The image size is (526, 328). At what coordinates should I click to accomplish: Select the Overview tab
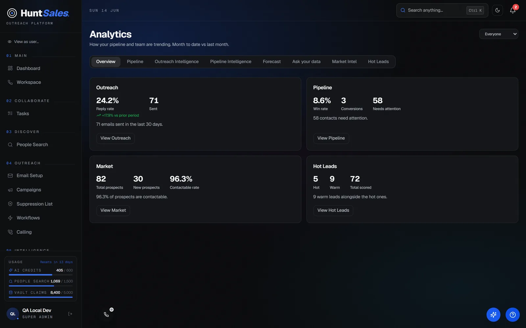[x=106, y=62]
